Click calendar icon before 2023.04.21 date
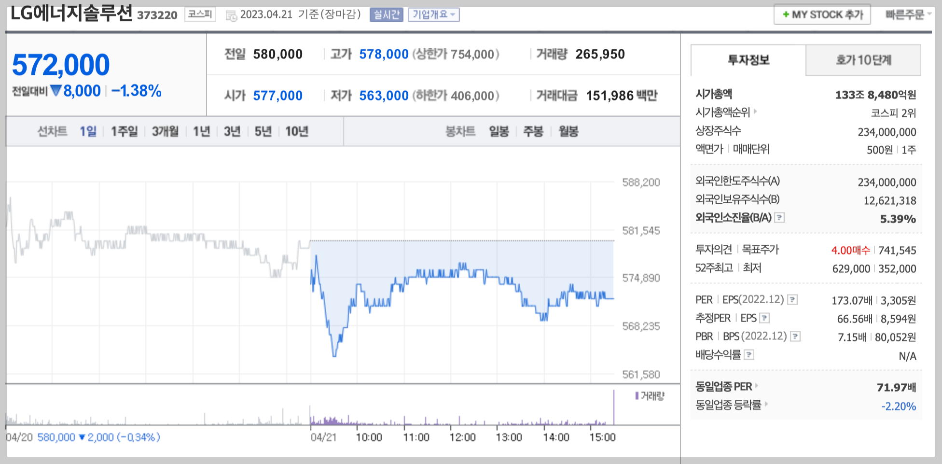The width and height of the screenshot is (942, 464). point(231,15)
